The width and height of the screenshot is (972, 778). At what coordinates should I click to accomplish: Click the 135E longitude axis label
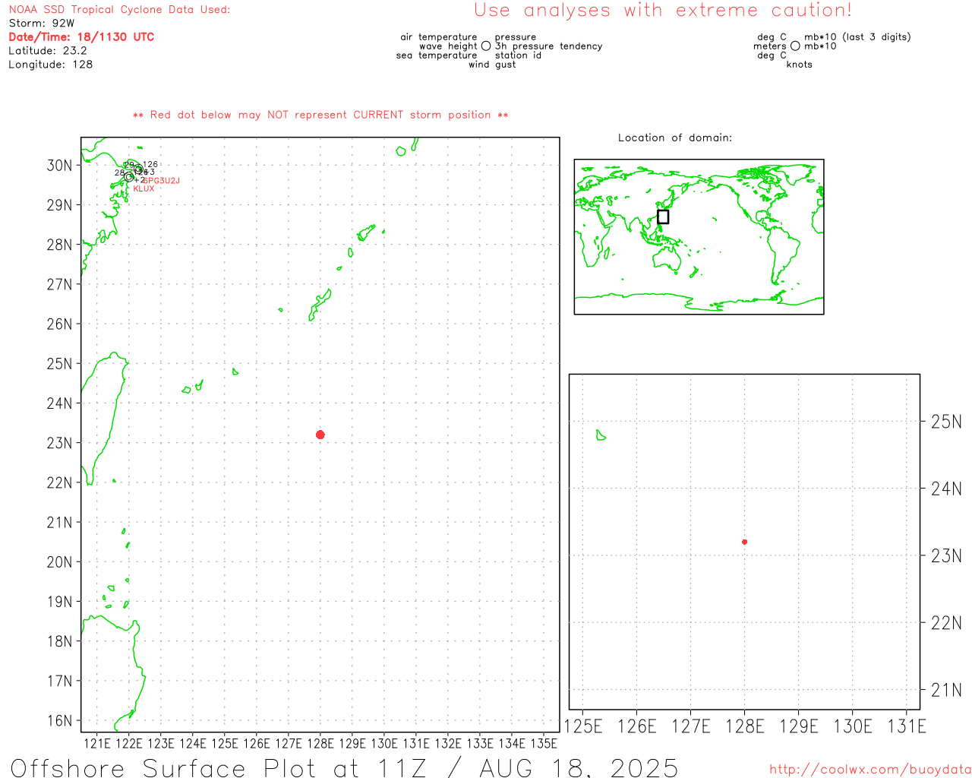544,743
